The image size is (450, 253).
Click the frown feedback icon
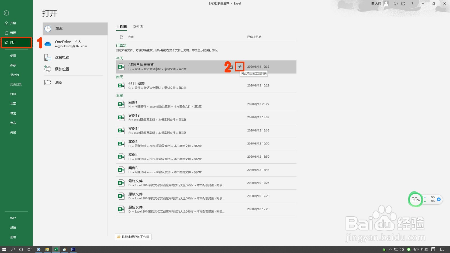403,4
